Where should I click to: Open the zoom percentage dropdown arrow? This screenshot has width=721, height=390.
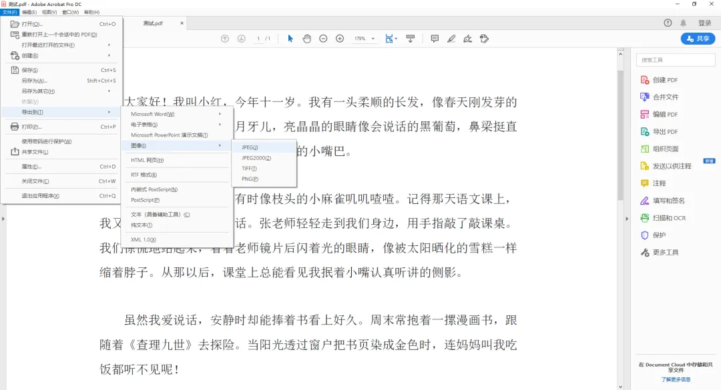(373, 39)
